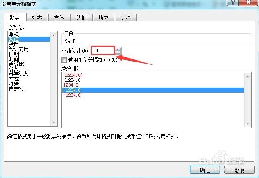
Task: Select 自定义 category
Action: pos(16,89)
